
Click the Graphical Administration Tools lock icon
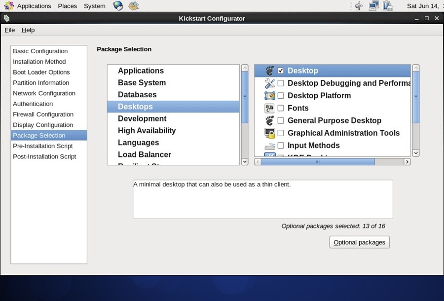pos(269,133)
